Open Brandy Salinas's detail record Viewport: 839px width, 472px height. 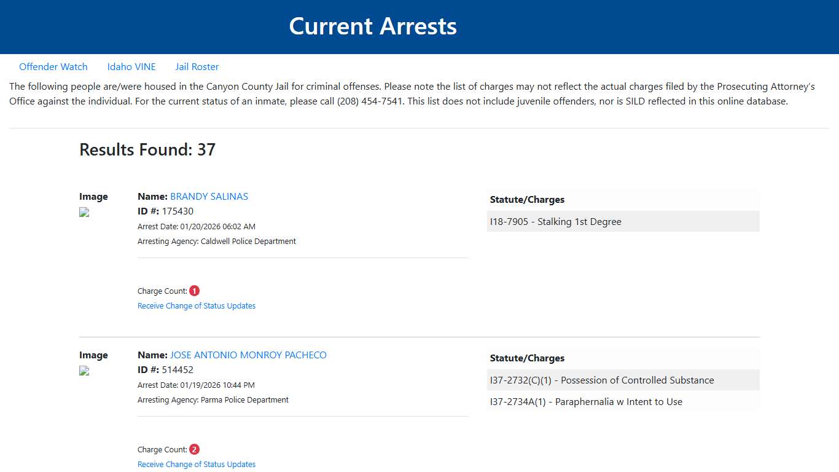click(209, 196)
